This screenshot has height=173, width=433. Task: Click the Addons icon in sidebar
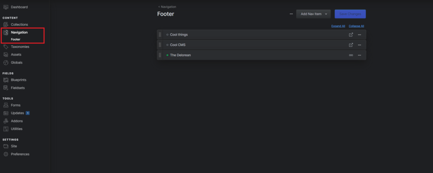click(x=6, y=121)
